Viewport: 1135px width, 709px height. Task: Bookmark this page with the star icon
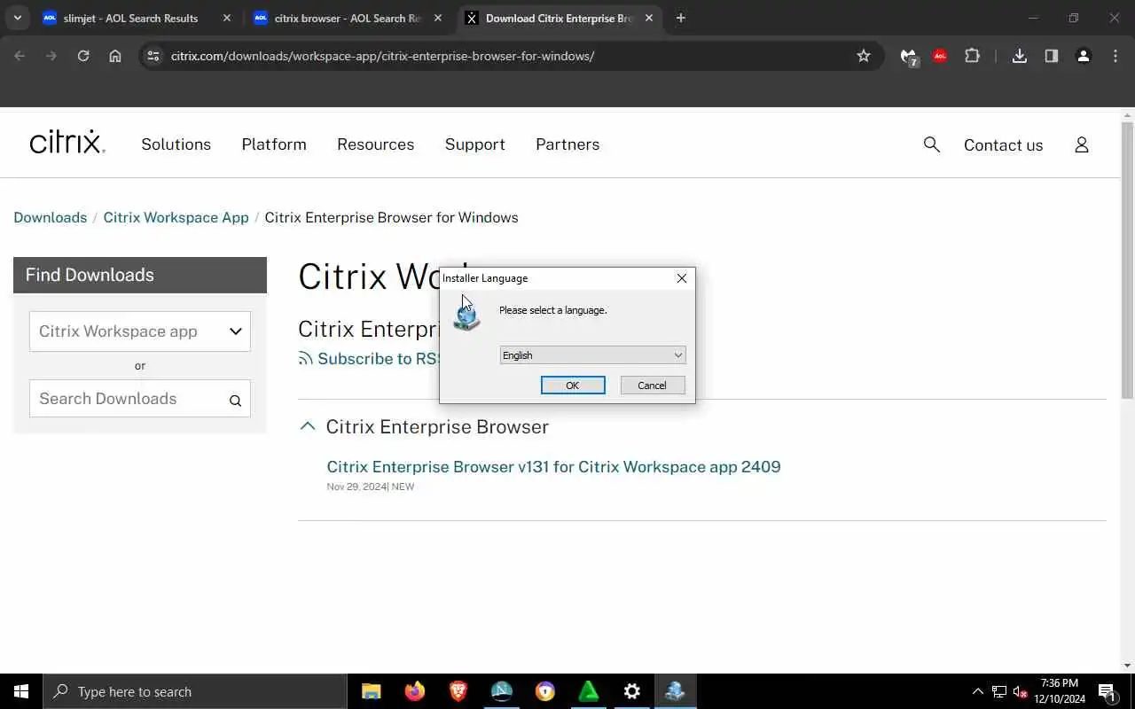864,56
